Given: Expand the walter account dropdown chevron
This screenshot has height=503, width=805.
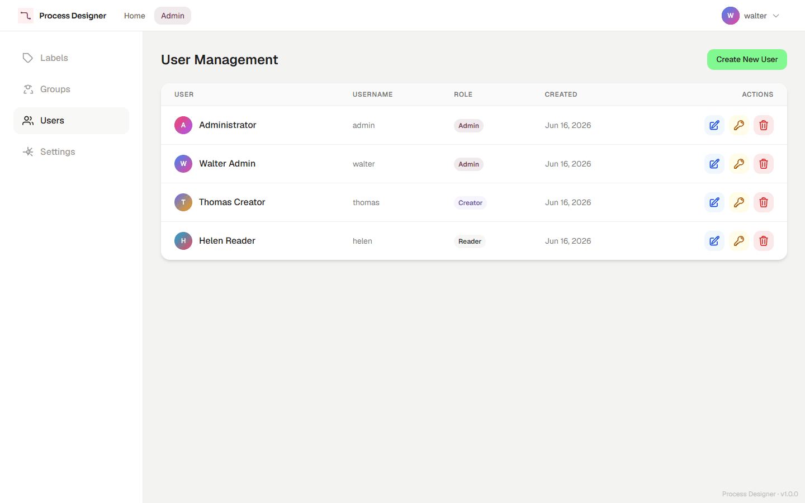Looking at the screenshot, I should [x=776, y=16].
